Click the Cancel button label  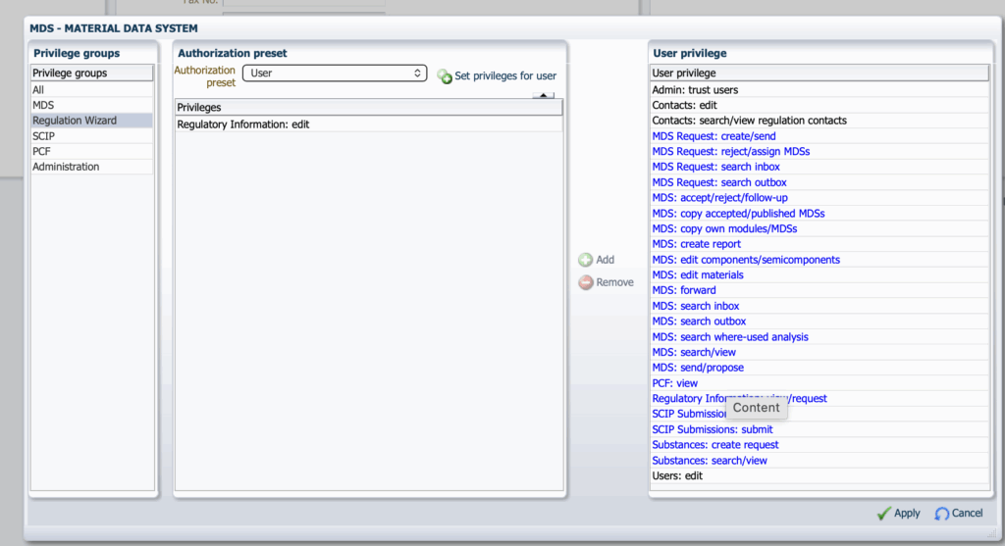click(967, 513)
